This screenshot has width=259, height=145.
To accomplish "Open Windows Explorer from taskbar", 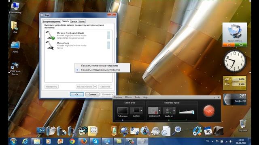I will pos(37,141).
